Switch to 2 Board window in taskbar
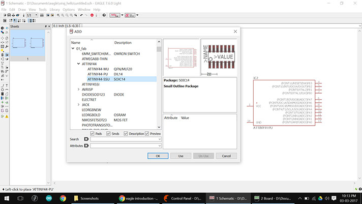Screen dimensions: 362x204 click(x=273, y=198)
